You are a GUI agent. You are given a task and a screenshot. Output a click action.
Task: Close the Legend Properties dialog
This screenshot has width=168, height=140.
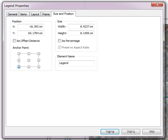click(x=157, y=4)
